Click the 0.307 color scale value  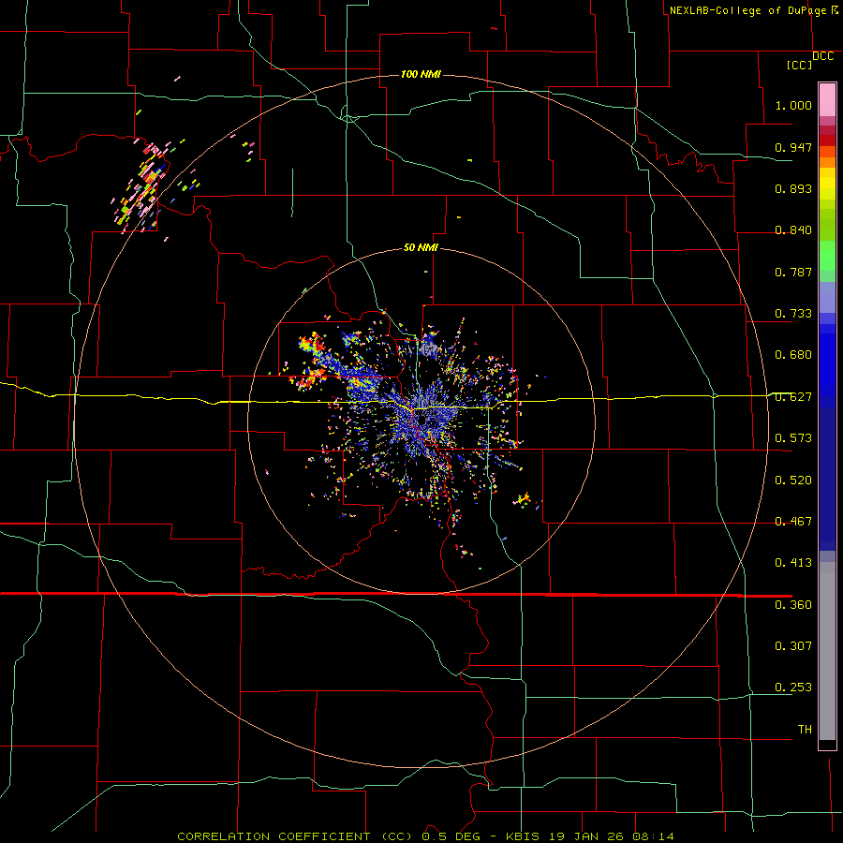(x=793, y=646)
